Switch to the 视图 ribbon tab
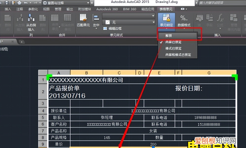The width and height of the screenshot is (246, 148). pos(46,9)
